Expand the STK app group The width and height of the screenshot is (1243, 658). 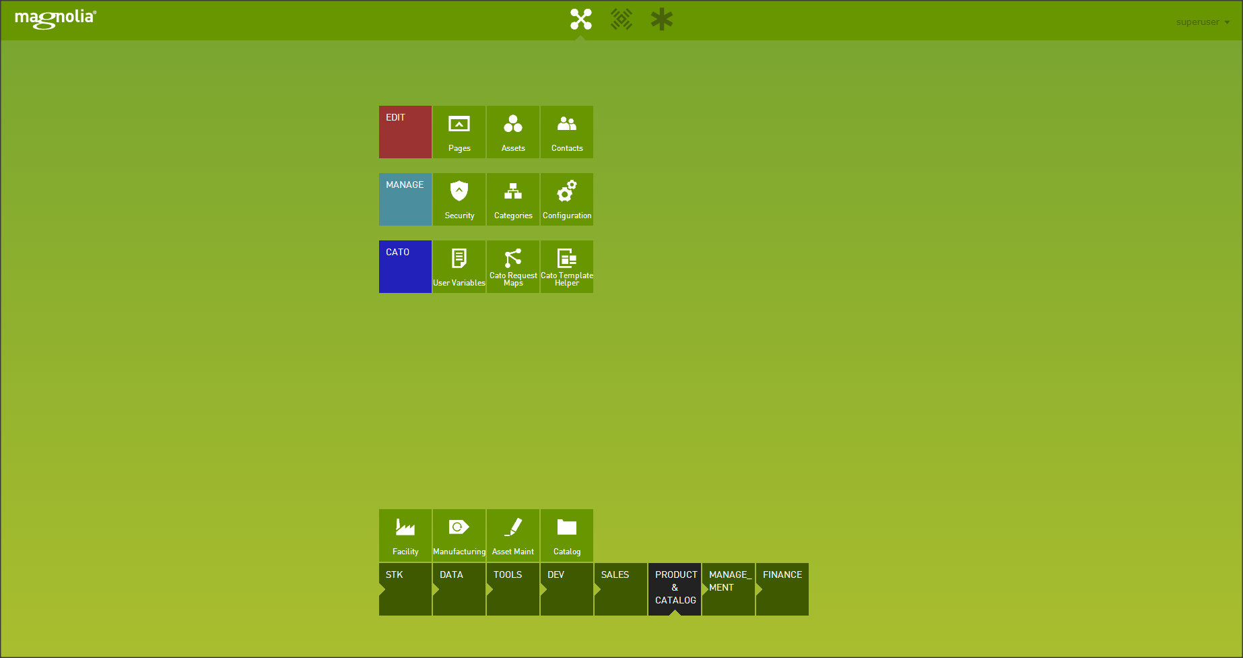405,589
